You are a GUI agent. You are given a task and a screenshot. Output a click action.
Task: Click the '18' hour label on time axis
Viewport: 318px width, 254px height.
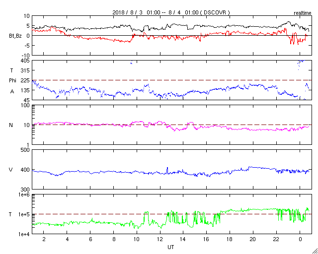230,240
